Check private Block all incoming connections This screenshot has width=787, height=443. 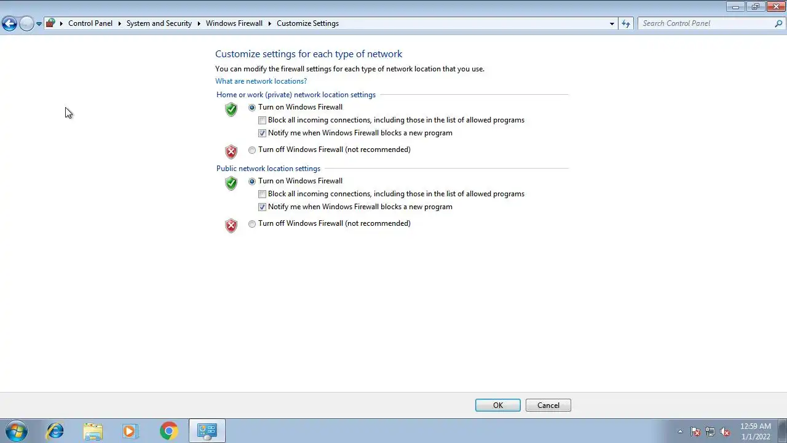pyautogui.click(x=263, y=120)
